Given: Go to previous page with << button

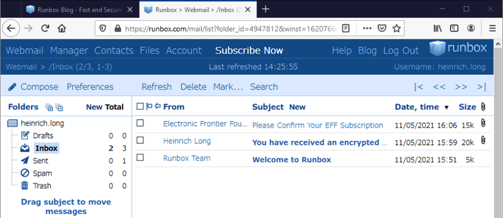Looking at the screenshot, I should 439,87.
